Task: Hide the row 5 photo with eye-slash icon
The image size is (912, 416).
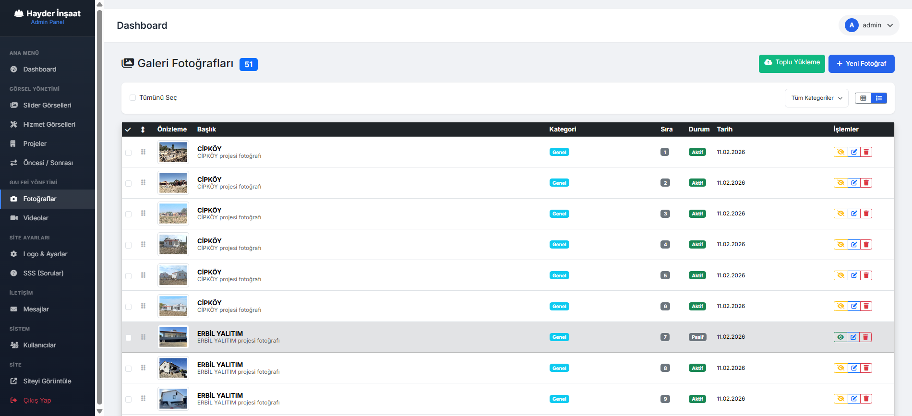Action: click(841, 275)
